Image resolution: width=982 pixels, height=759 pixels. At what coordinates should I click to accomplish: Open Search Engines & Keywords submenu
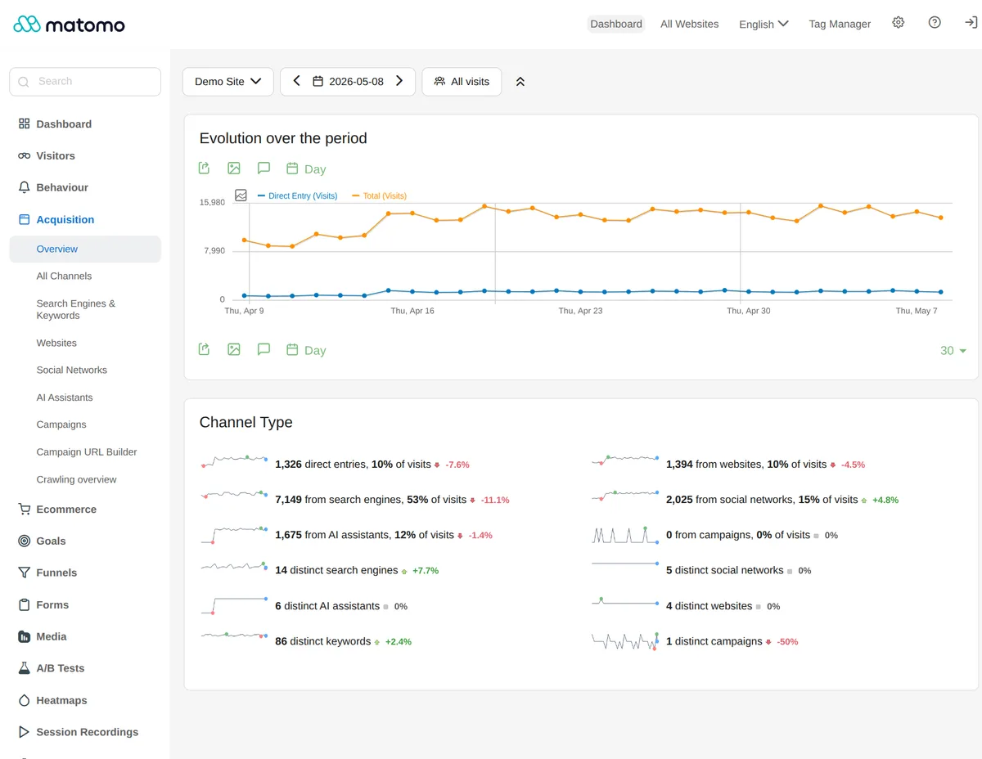(76, 309)
